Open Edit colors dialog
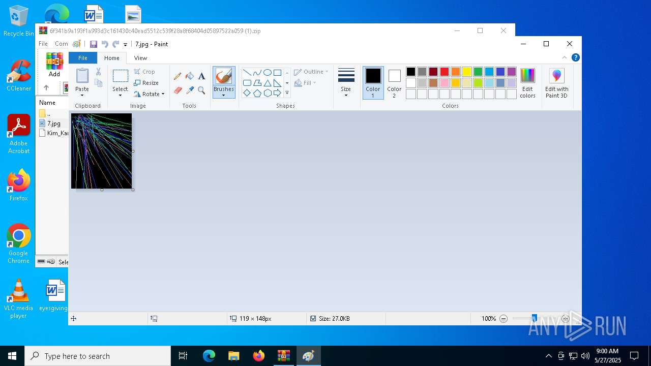651x366 pixels. [527, 83]
